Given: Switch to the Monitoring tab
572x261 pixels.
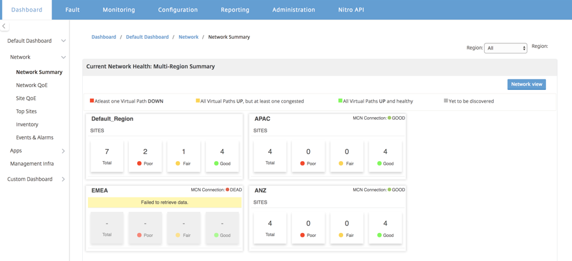Looking at the screenshot, I should coord(119,10).
